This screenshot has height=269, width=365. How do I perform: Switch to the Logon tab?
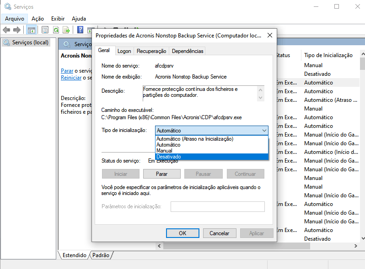124,51
